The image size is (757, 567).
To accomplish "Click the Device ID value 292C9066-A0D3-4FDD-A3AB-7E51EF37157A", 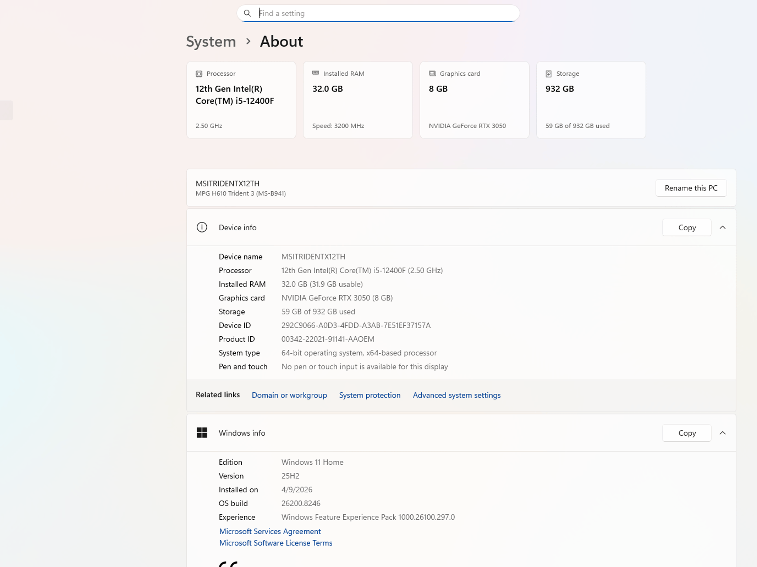I will (356, 325).
